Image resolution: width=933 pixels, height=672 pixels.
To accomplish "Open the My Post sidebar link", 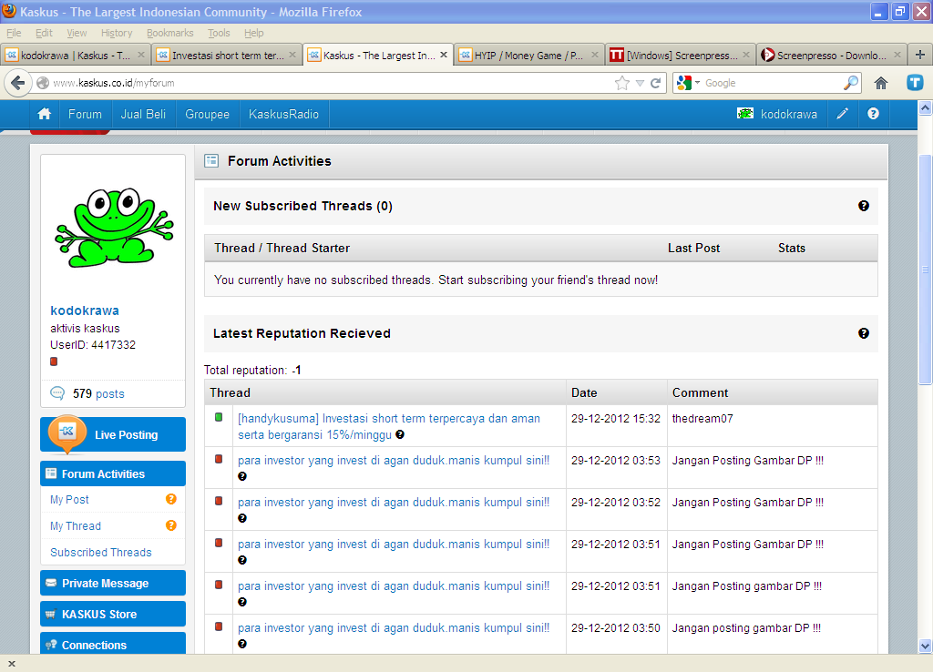I will pyautogui.click(x=69, y=500).
